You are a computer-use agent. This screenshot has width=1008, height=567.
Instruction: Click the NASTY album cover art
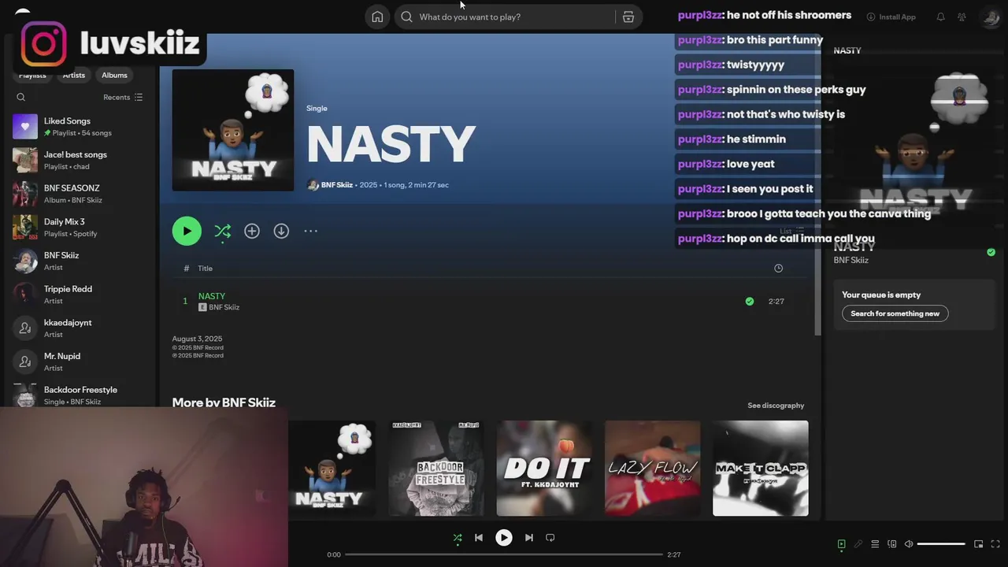(x=233, y=130)
